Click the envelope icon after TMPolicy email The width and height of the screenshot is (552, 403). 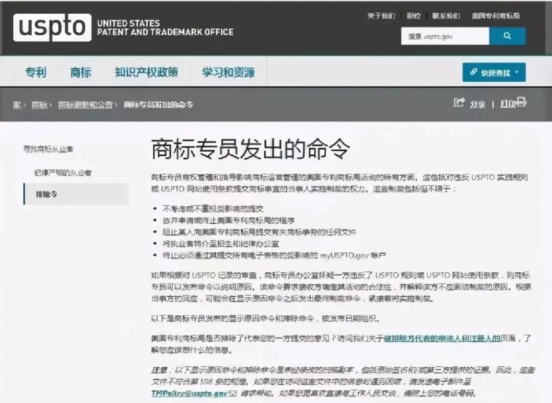coord(233,393)
